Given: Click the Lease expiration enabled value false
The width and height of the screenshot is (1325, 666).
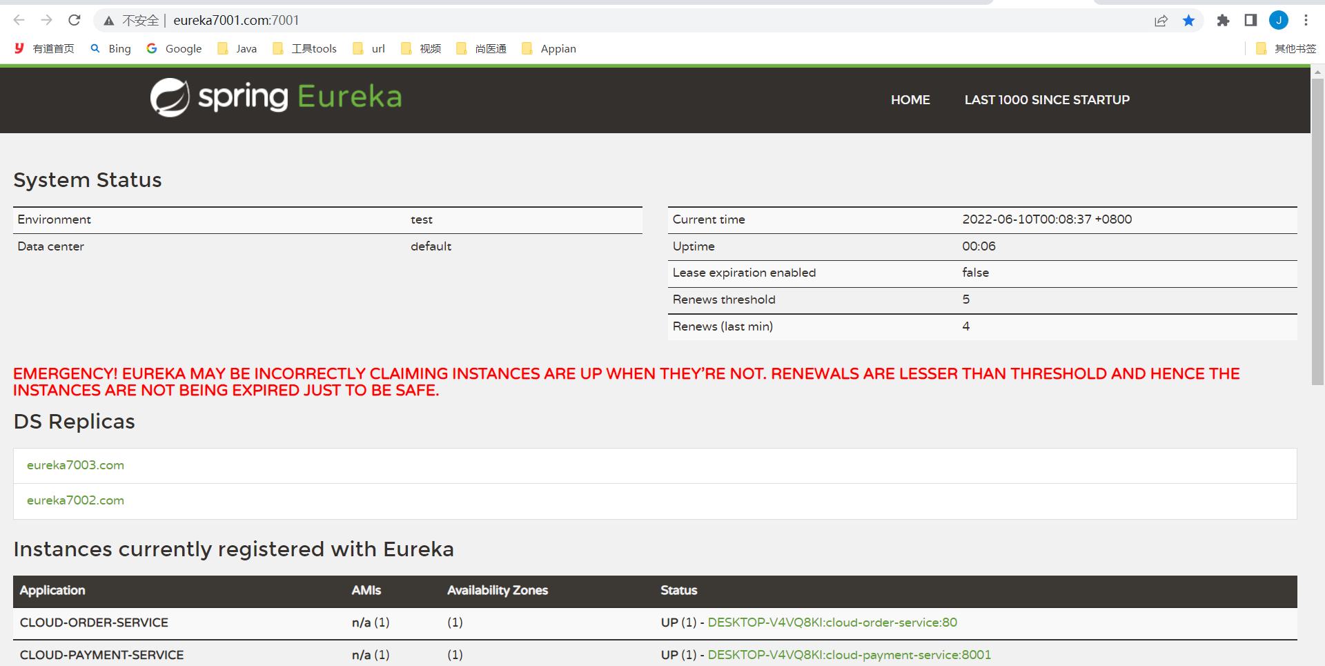Looking at the screenshot, I should pyautogui.click(x=975, y=273).
